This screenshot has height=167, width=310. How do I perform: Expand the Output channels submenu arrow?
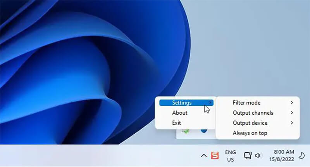[x=291, y=113]
